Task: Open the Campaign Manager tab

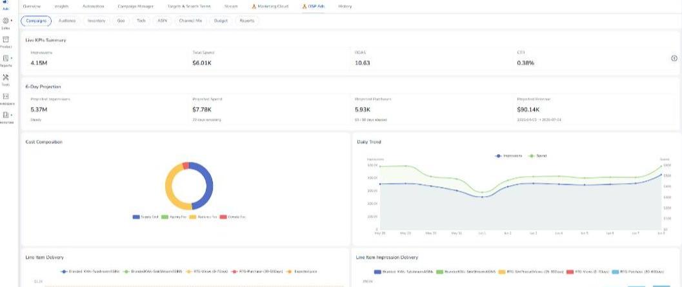Action: tap(135, 6)
